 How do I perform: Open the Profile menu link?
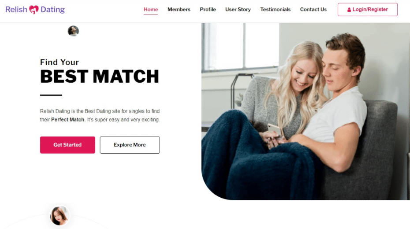pyautogui.click(x=208, y=9)
